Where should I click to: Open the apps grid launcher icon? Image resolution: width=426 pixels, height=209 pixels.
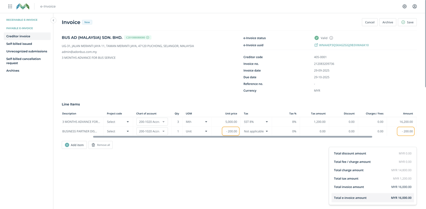click(10, 6)
